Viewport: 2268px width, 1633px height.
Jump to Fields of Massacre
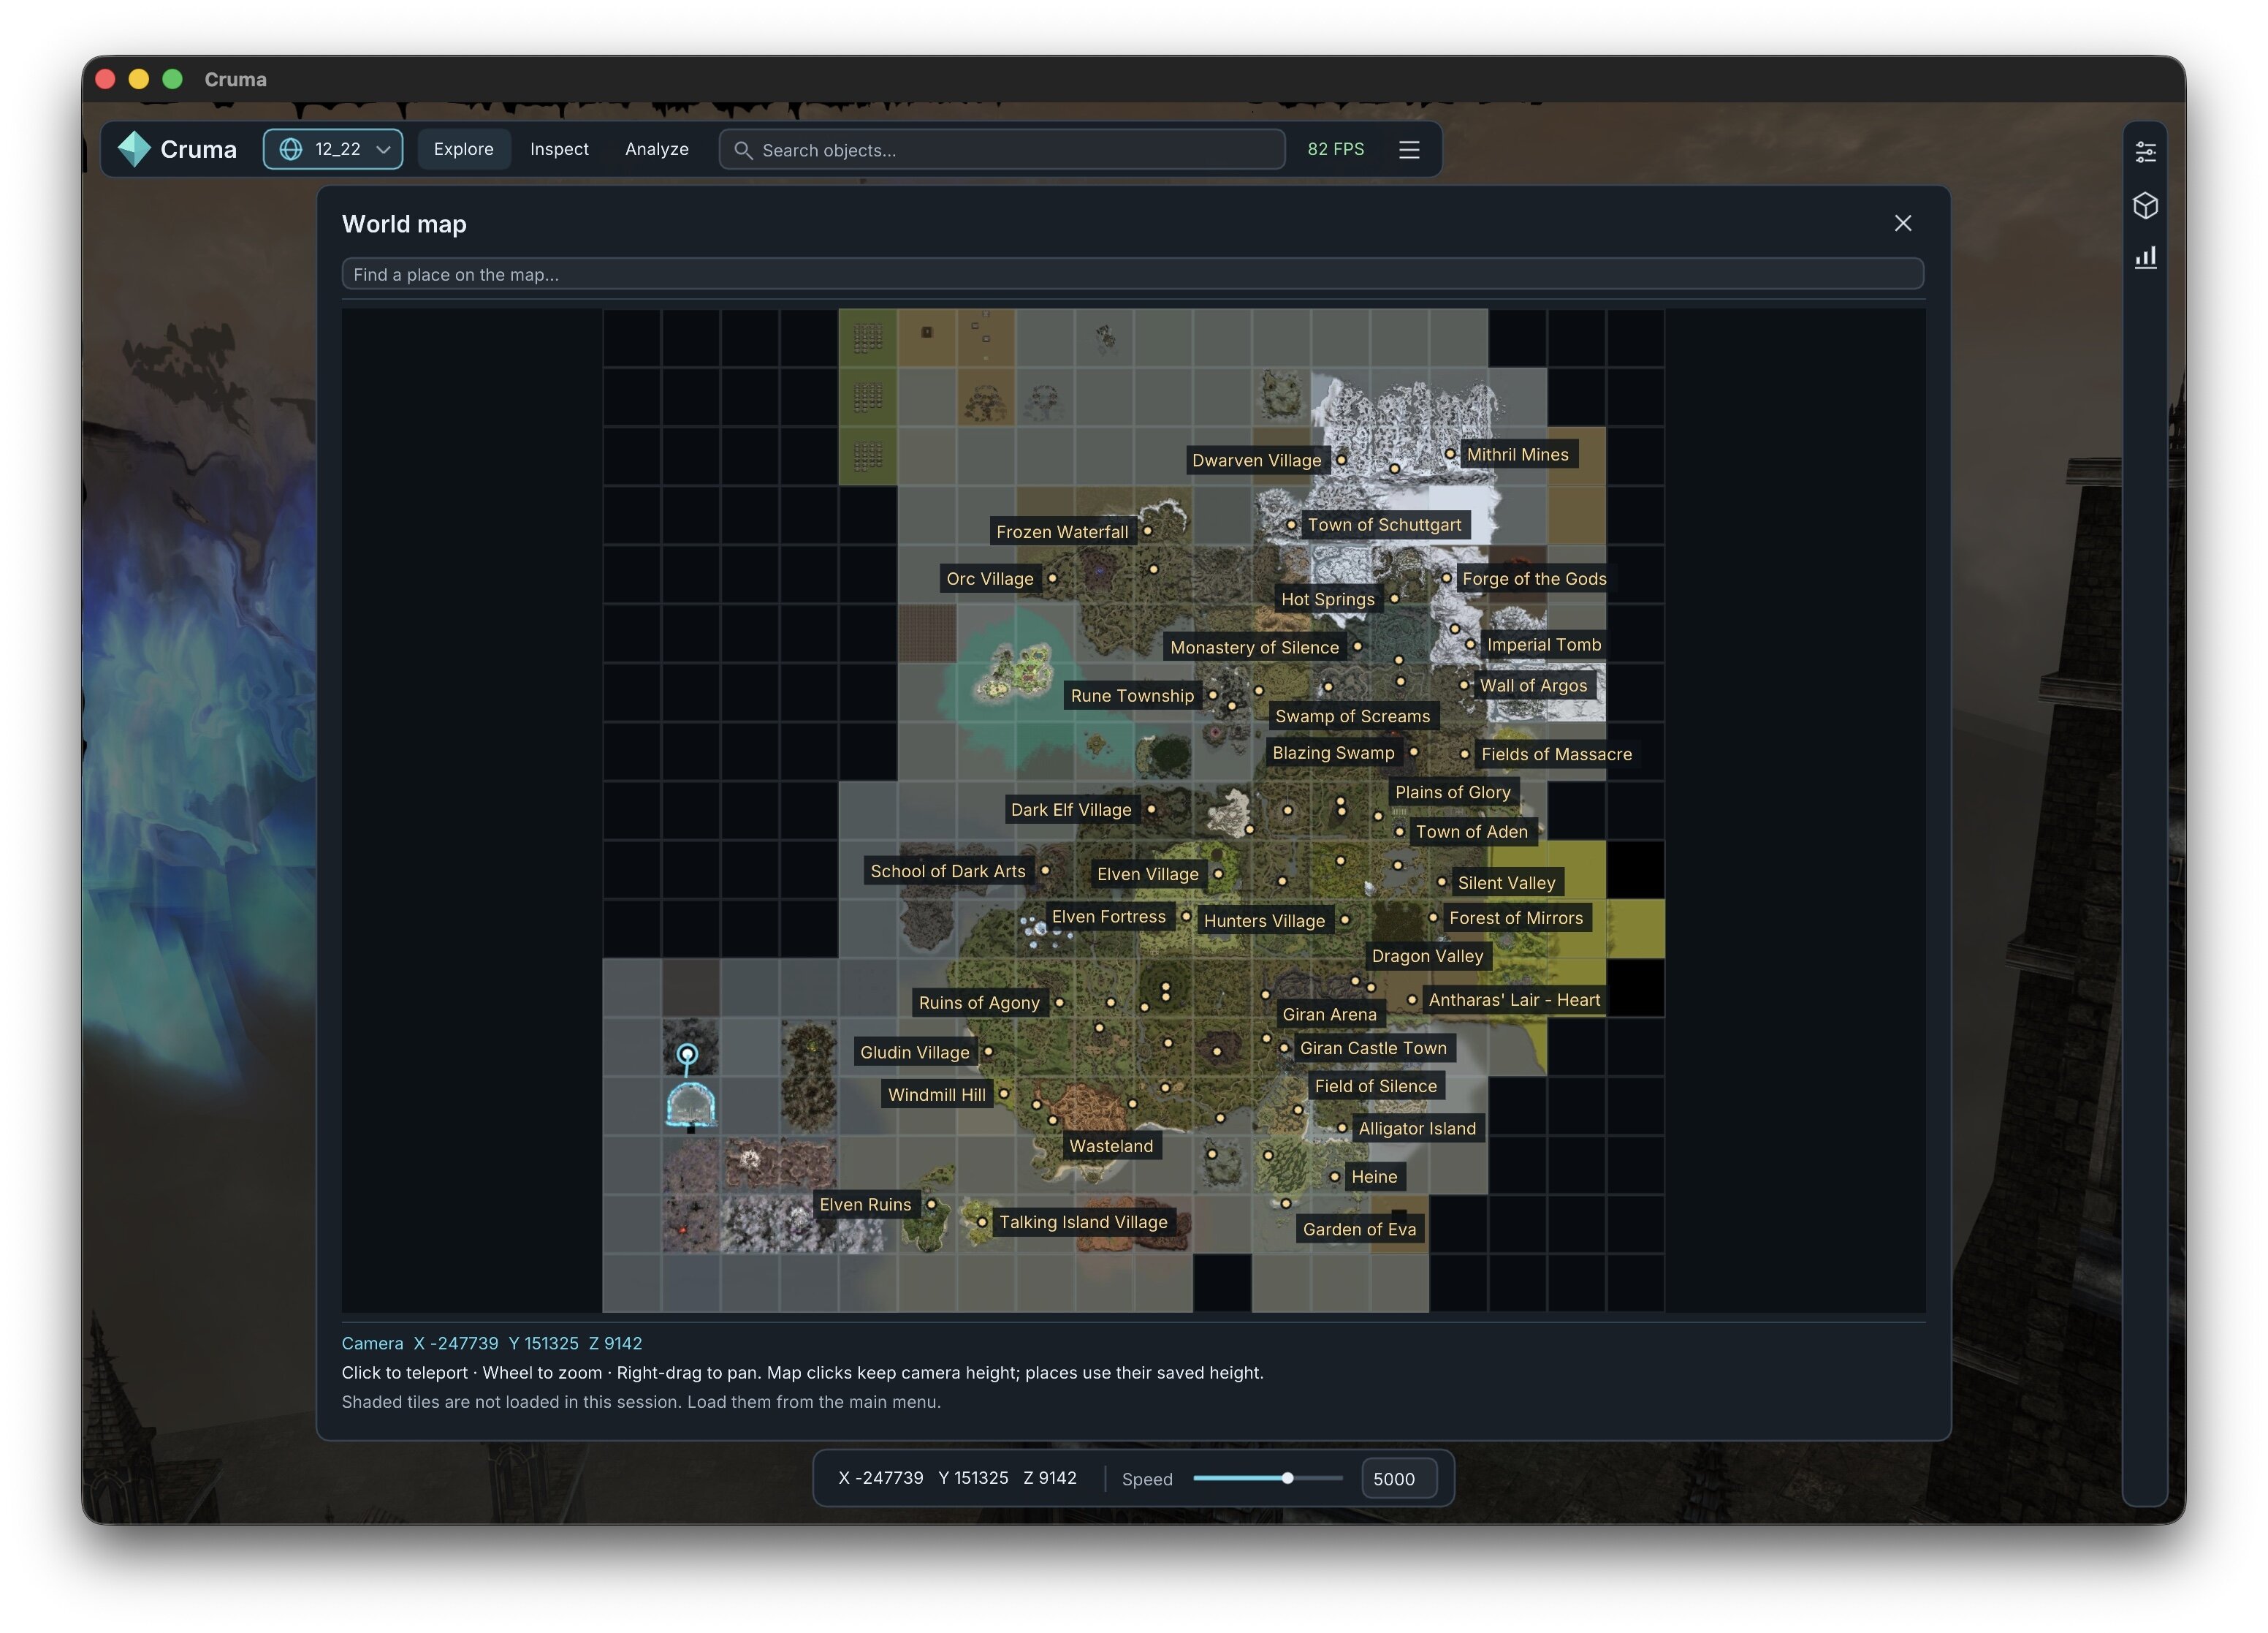coord(1556,754)
